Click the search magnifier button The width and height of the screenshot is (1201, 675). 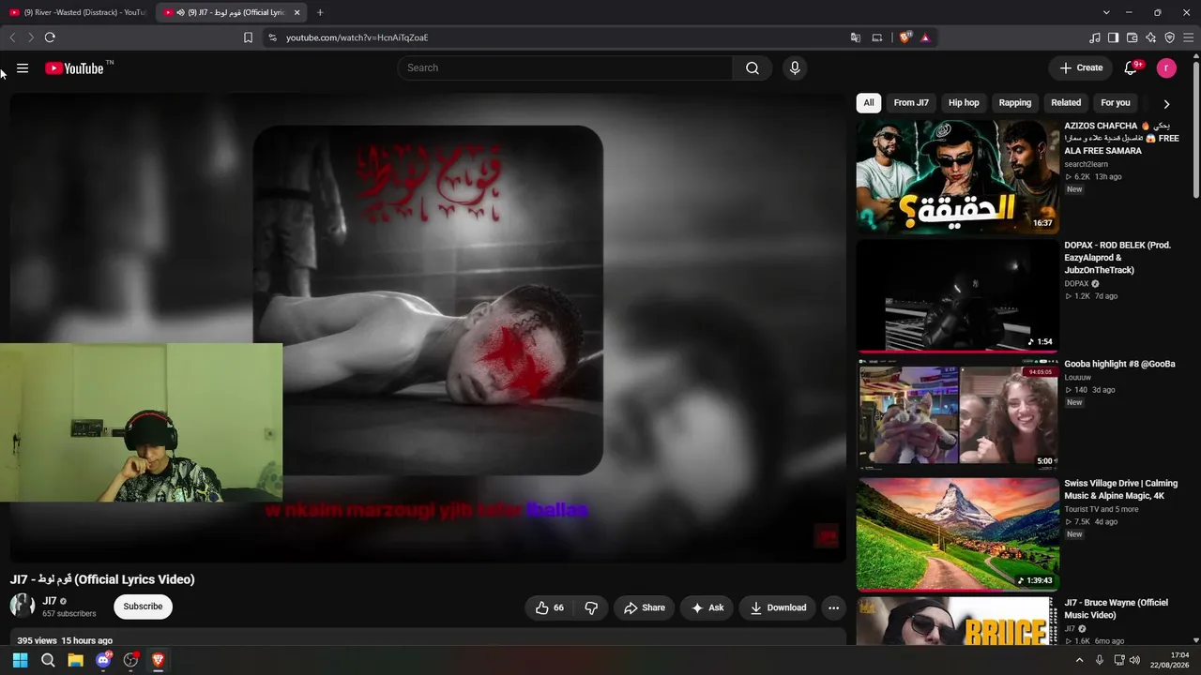tap(753, 67)
